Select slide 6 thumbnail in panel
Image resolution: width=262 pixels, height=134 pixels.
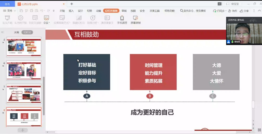pos(24,70)
